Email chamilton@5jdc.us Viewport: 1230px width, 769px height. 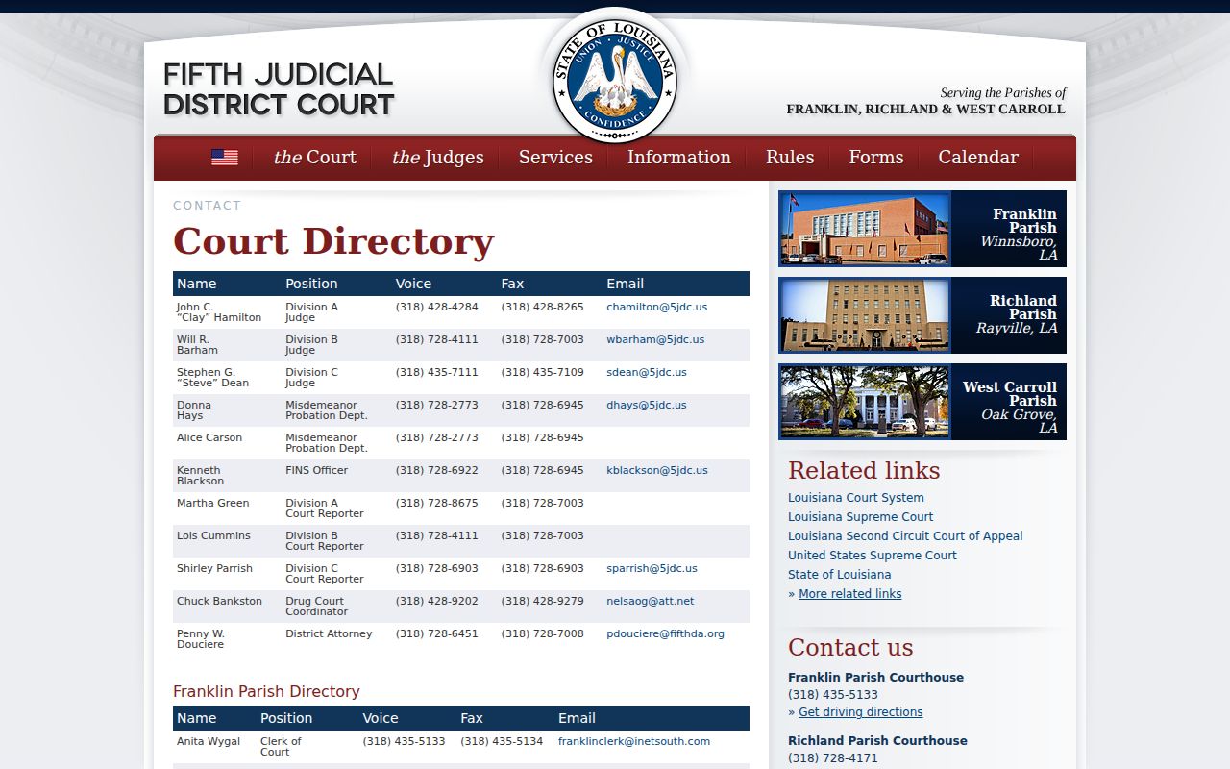click(x=656, y=308)
